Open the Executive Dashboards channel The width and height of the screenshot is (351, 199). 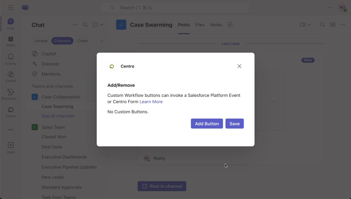click(64, 157)
